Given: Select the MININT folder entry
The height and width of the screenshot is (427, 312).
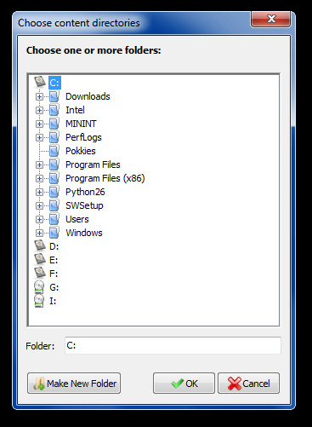Looking at the screenshot, I should click(x=81, y=124).
